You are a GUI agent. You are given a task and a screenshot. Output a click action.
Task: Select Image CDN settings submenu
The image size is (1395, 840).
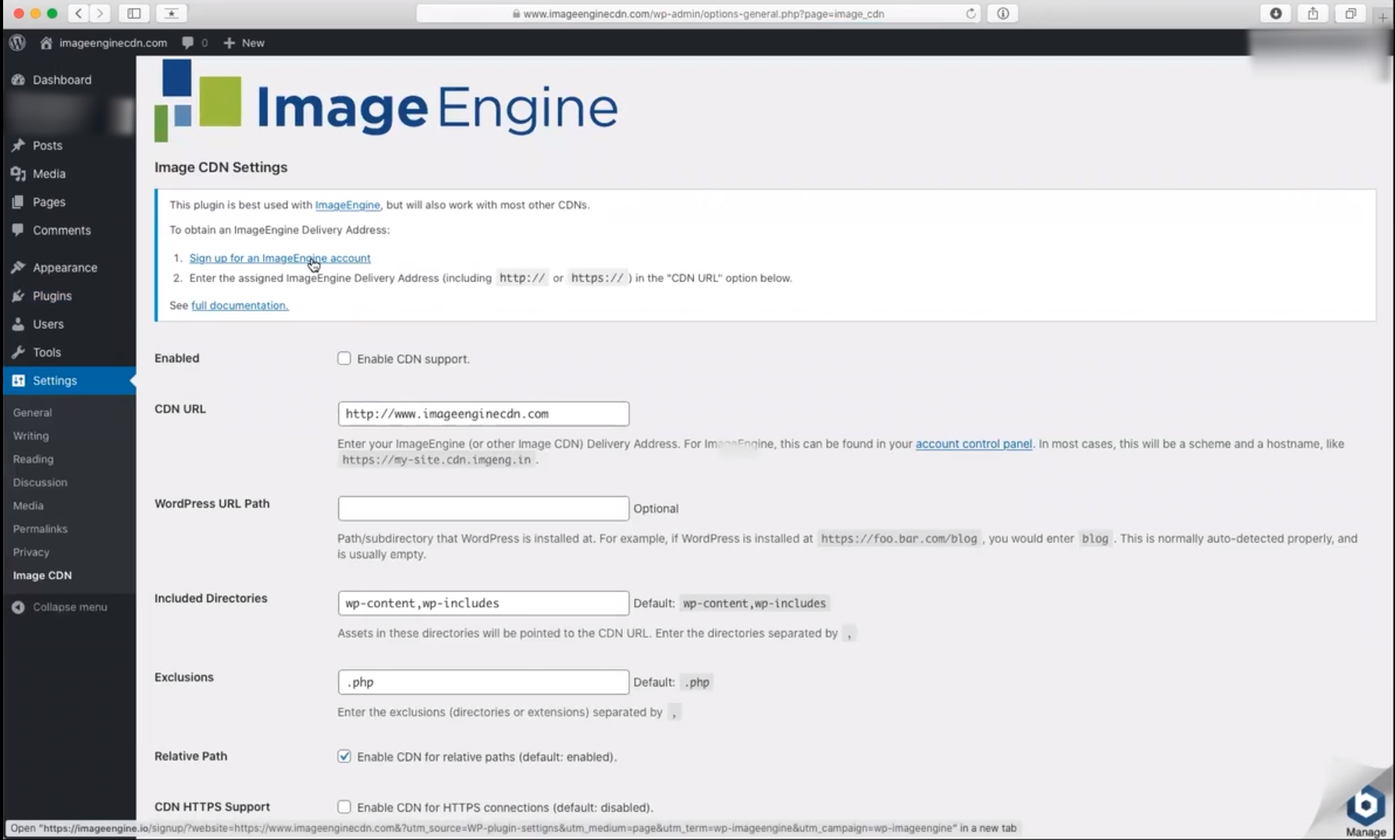point(42,576)
